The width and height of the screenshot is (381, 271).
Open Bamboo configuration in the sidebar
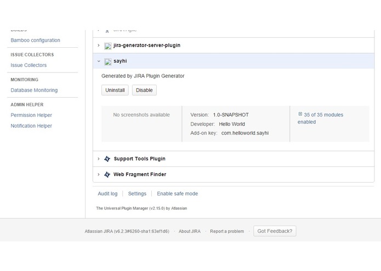pos(35,41)
